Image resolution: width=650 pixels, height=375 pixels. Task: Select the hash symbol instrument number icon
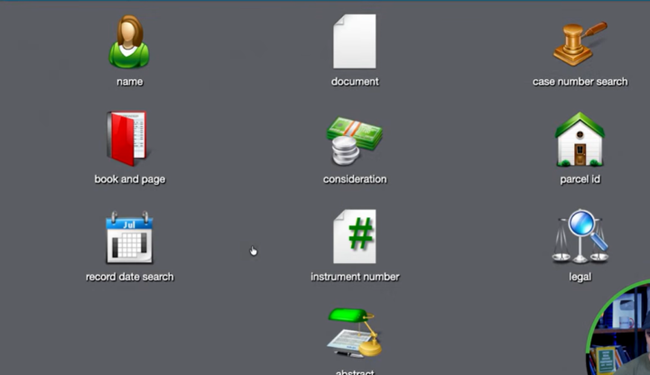click(x=354, y=236)
